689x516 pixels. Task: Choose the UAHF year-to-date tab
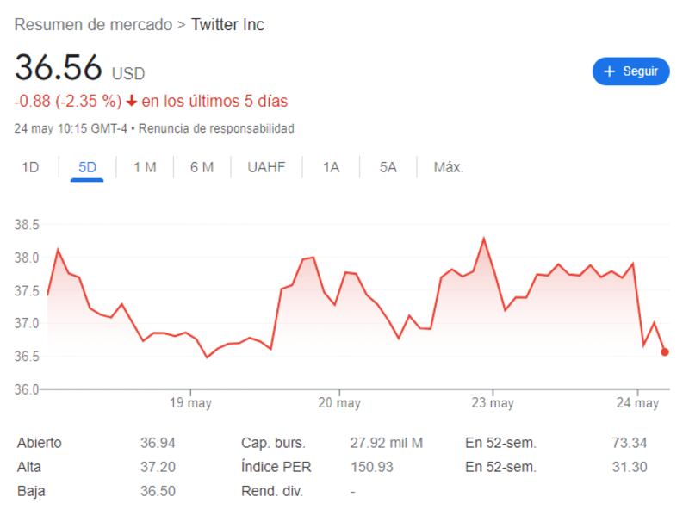tap(266, 167)
